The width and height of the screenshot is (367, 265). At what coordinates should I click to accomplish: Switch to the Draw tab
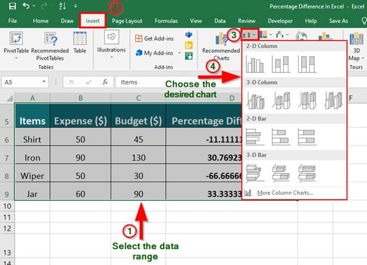tap(67, 21)
